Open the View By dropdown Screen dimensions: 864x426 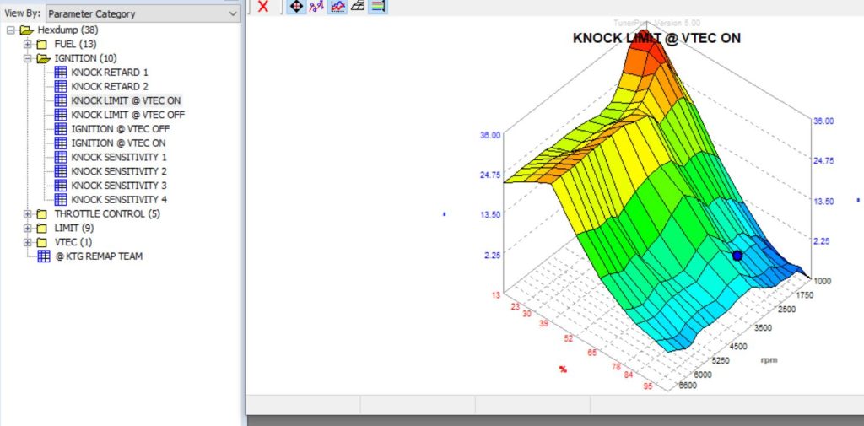[233, 13]
